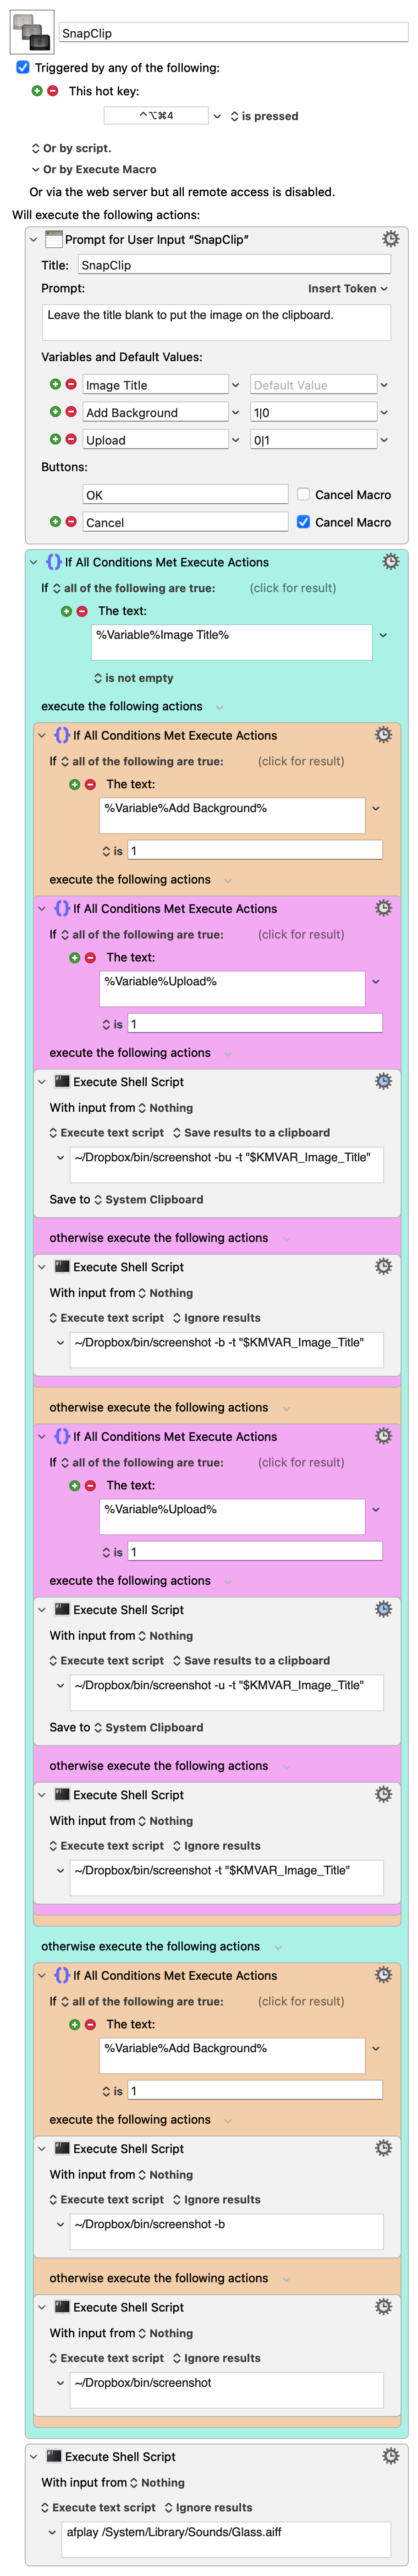Collapse the Prompt for User Input action
This screenshot has height=2576, width=418.
tap(34, 240)
